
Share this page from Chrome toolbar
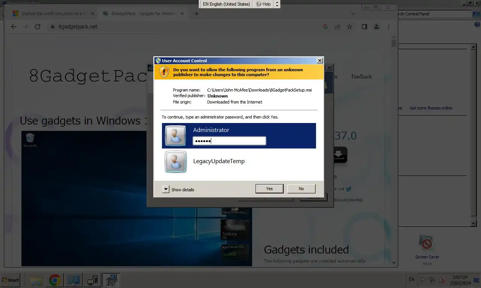[337, 27]
